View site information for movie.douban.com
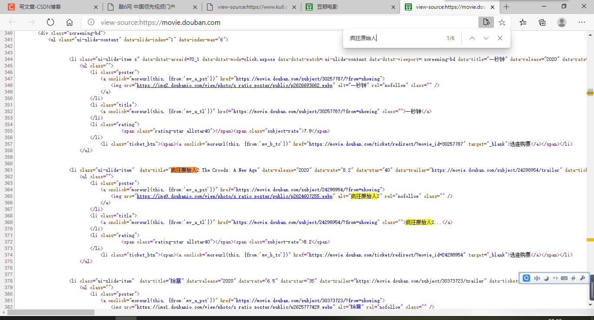 [91, 23]
